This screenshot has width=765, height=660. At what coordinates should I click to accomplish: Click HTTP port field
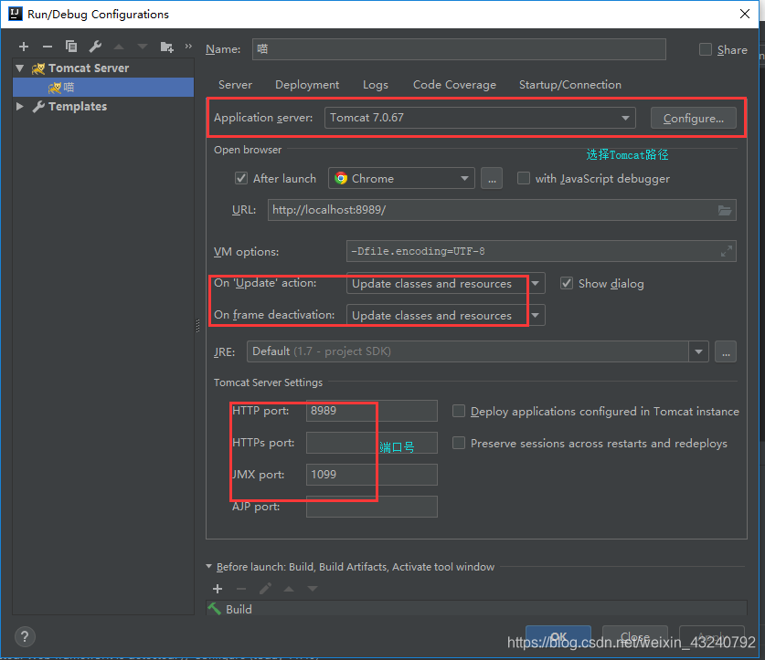coord(372,411)
